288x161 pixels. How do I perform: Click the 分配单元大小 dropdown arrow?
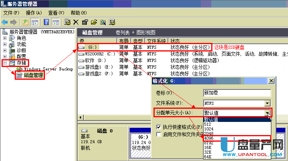(267, 113)
